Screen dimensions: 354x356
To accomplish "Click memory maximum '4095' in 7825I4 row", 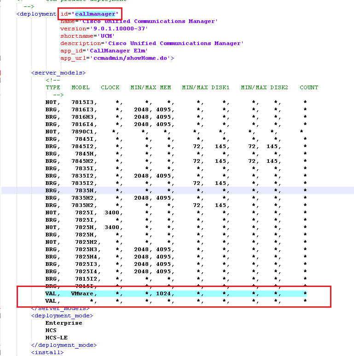I will (163, 271).
